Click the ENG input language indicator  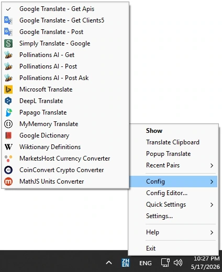146,263
